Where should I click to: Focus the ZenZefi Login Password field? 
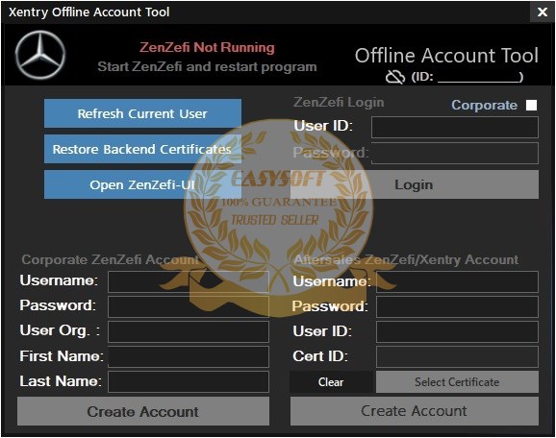[455, 153]
